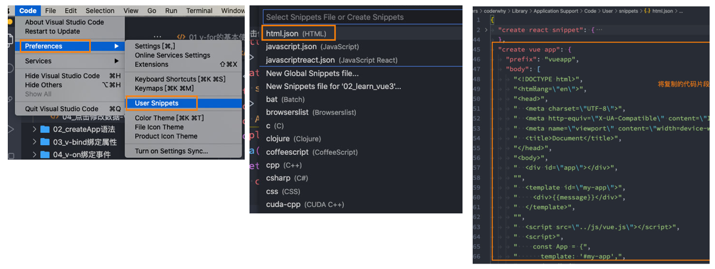The height and width of the screenshot is (269, 715).
Task: Expand the collapsed "create react snippet" fold arrow
Action: point(486,30)
